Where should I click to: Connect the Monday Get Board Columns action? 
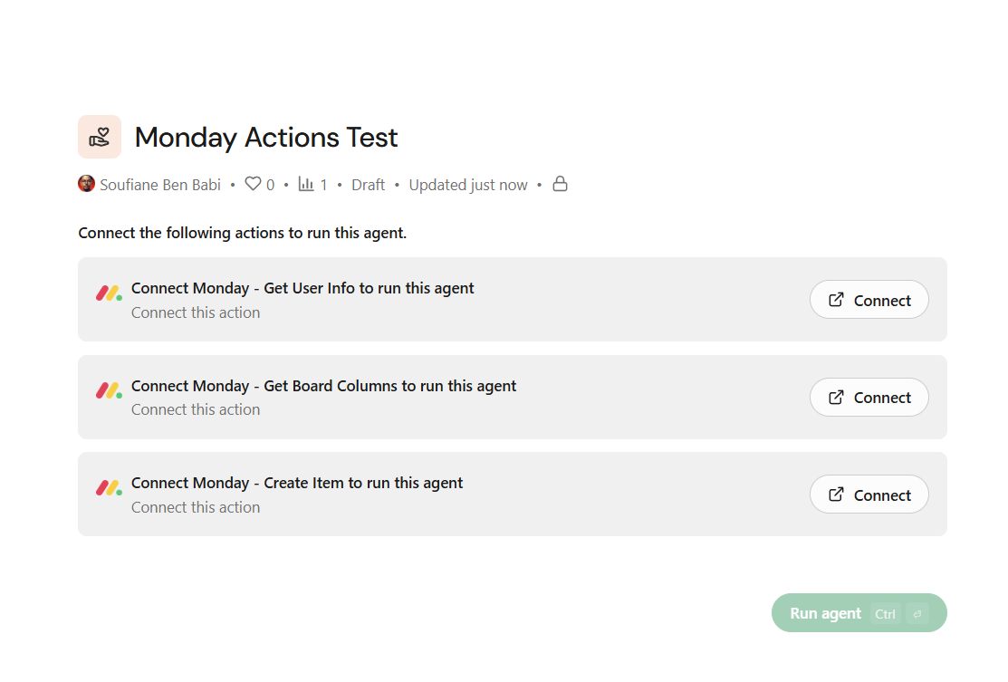point(869,398)
